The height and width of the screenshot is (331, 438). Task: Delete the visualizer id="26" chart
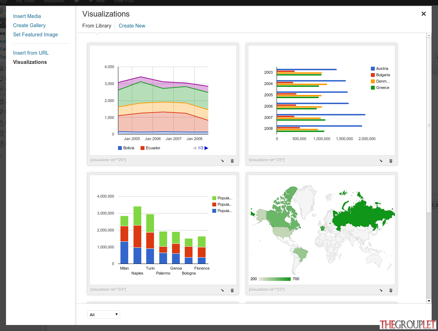pyautogui.click(x=232, y=161)
